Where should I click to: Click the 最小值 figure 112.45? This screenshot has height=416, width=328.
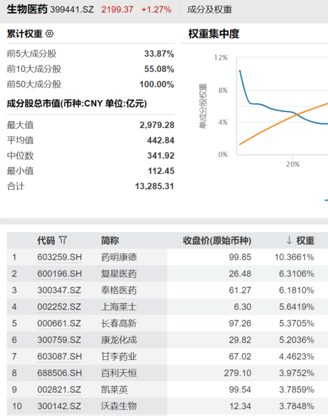tap(161, 171)
